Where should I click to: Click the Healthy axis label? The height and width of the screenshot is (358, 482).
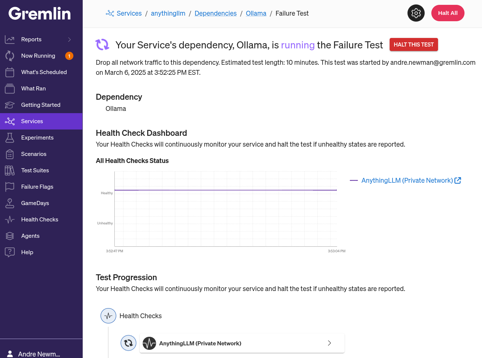107,193
